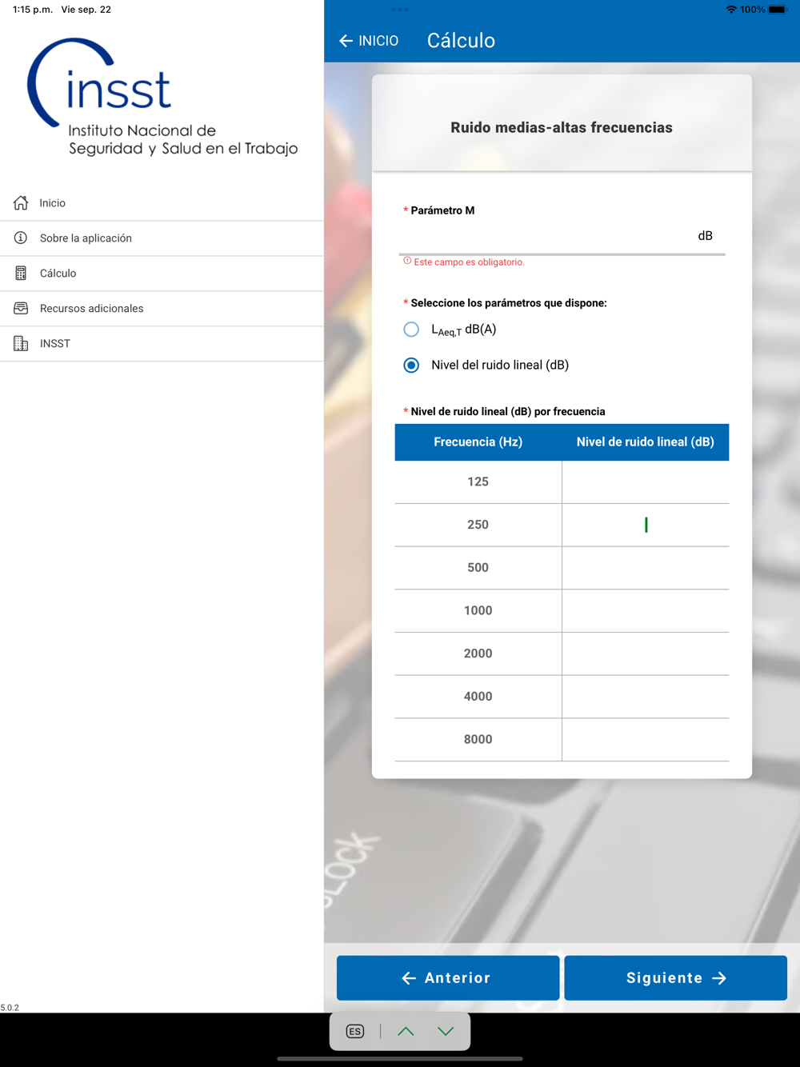The width and height of the screenshot is (800, 1067).
Task: Tap the INICIO back link in header
Action: [x=369, y=41]
